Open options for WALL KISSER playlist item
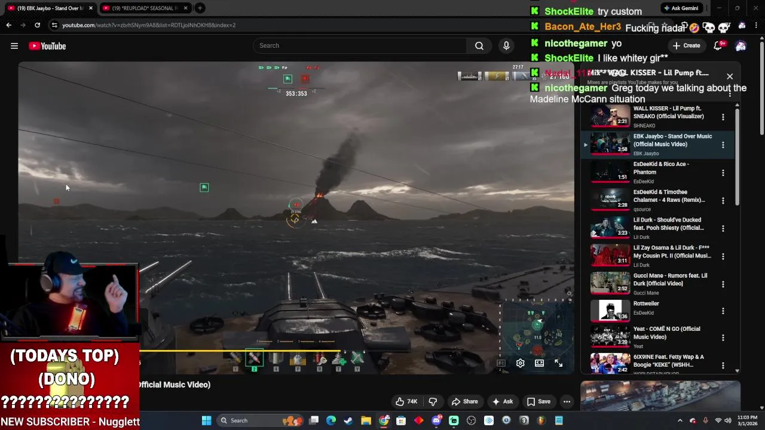Viewport: 765px width, 430px height. tap(723, 117)
